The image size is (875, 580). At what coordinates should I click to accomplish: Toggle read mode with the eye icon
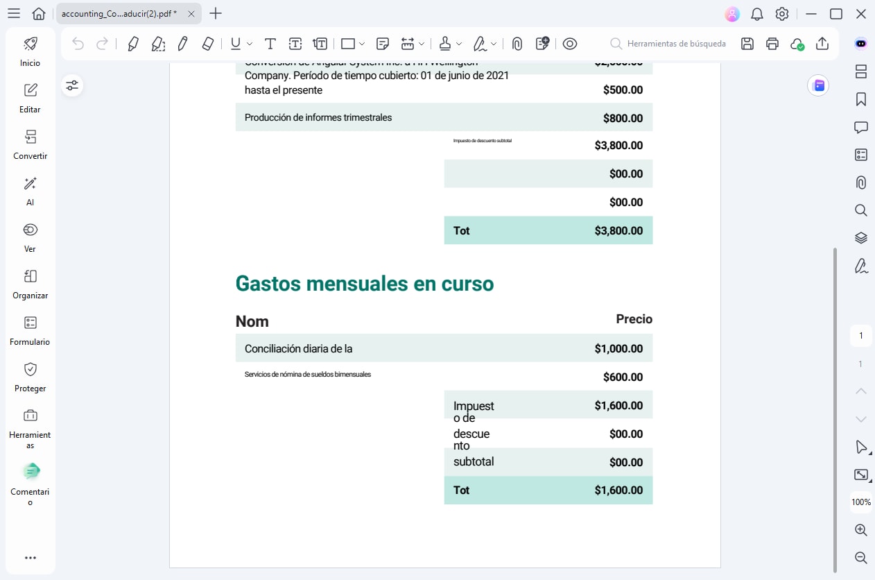pos(569,43)
